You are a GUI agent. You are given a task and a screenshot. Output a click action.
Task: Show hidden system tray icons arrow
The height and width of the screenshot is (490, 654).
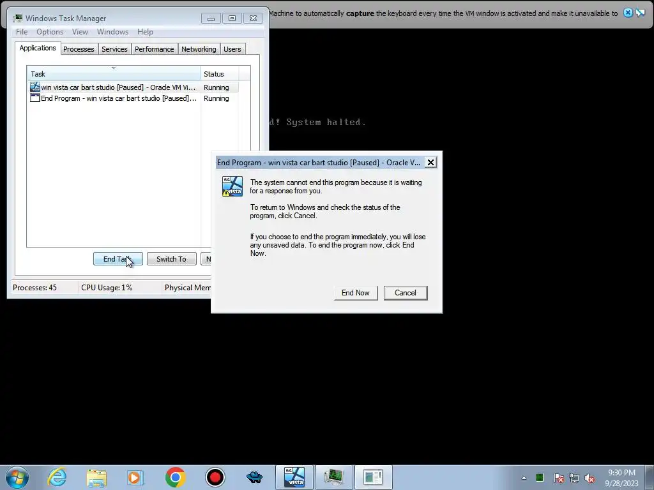pos(524,478)
